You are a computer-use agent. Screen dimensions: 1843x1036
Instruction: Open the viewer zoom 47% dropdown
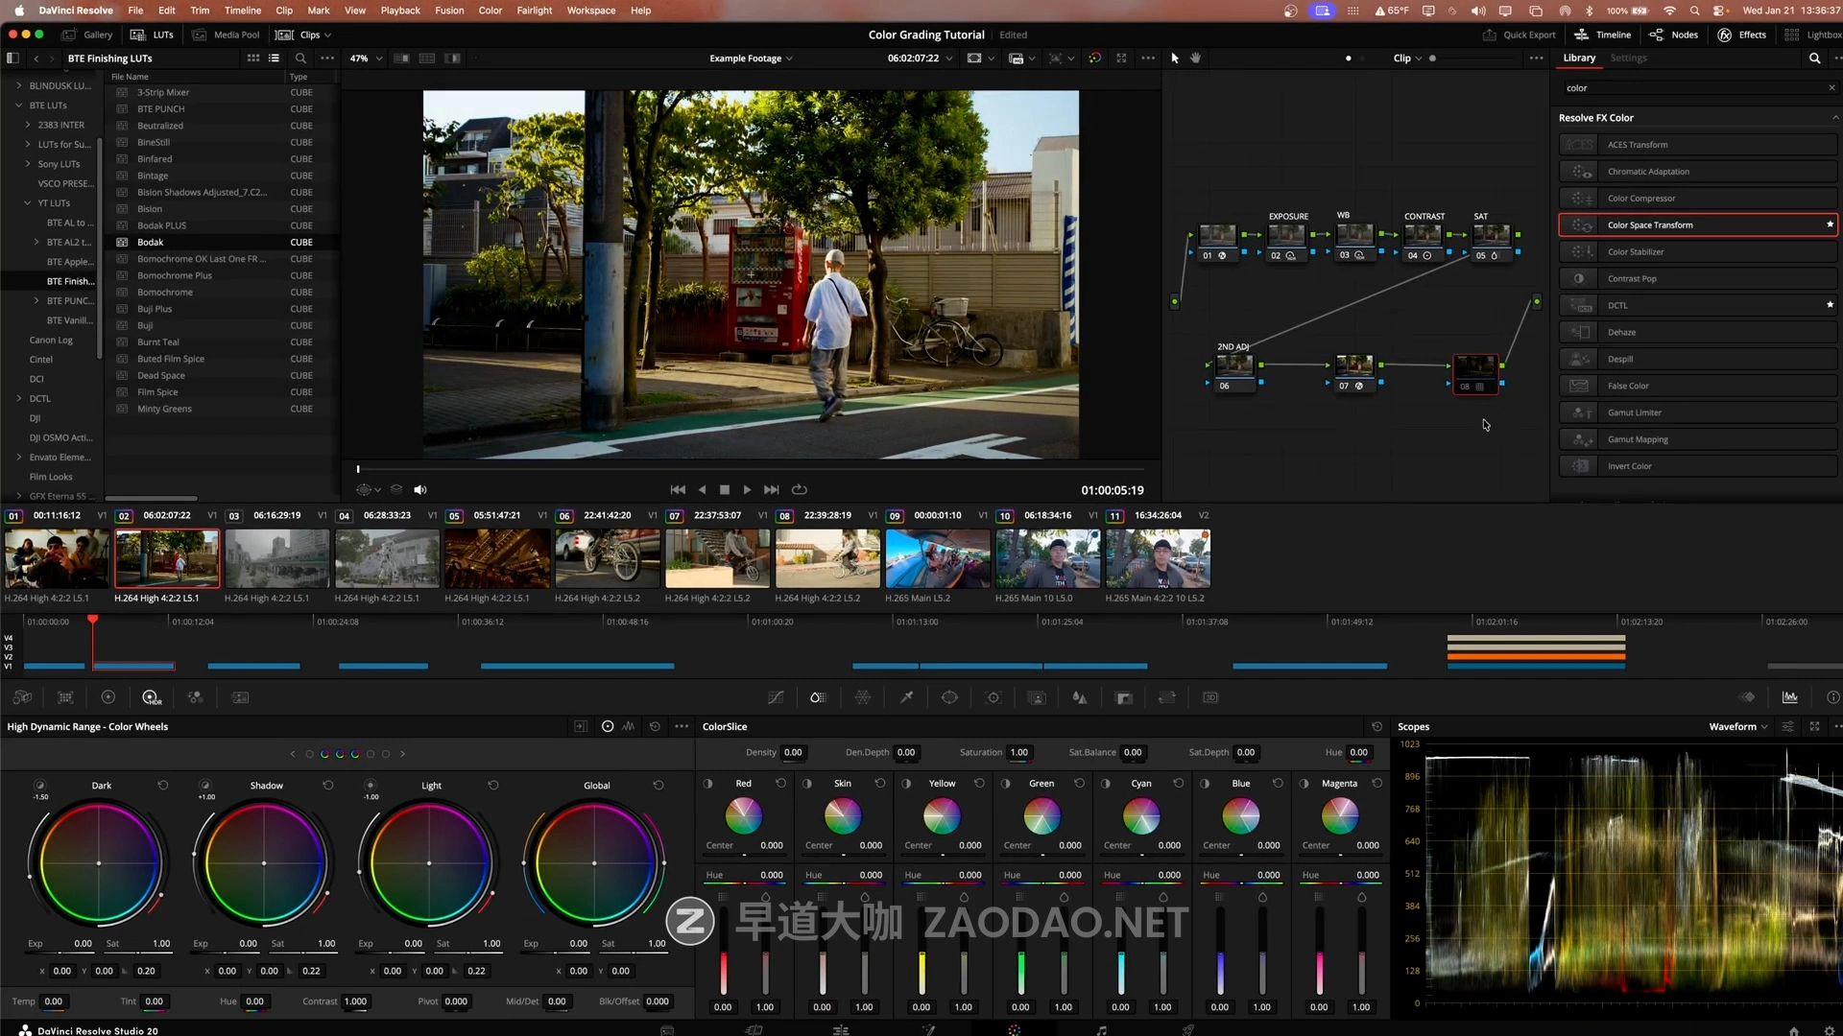[x=366, y=59]
